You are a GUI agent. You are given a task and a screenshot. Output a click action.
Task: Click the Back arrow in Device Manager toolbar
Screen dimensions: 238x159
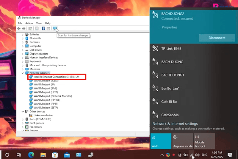19,29
